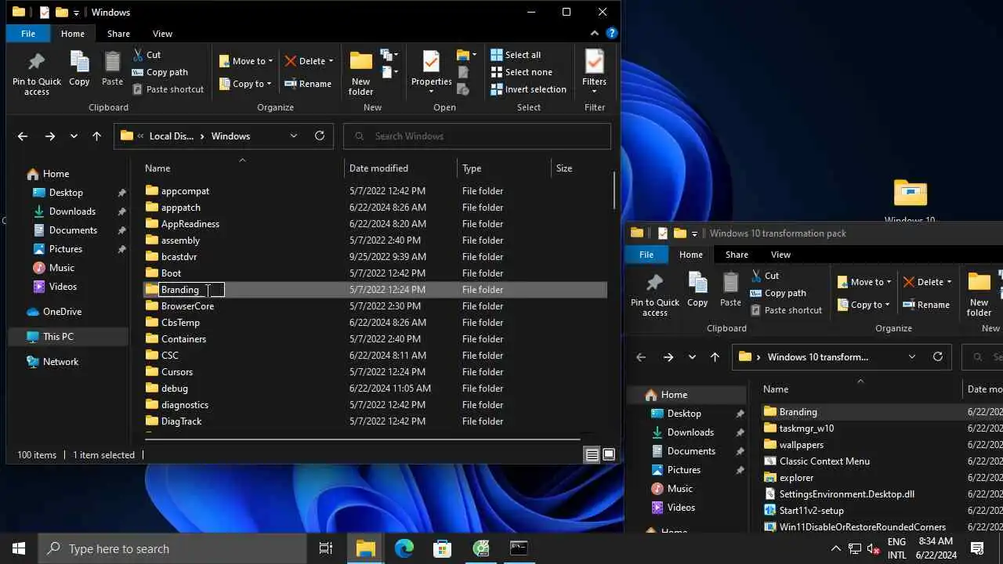Open File menu in Windows window
The width and height of the screenshot is (1003, 564).
click(x=28, y=34)
